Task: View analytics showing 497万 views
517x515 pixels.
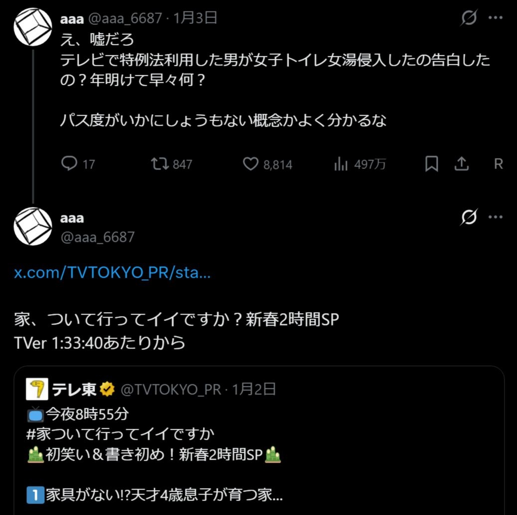Action: click(341, 164)
